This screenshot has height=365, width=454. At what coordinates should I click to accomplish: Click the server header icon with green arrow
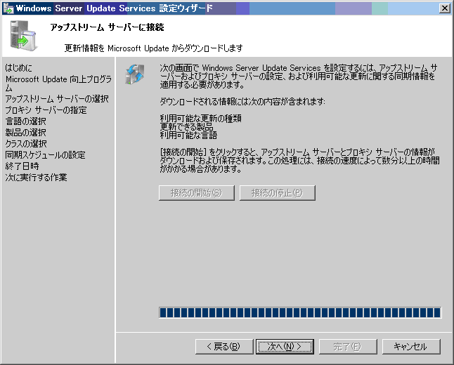(23, 36)
